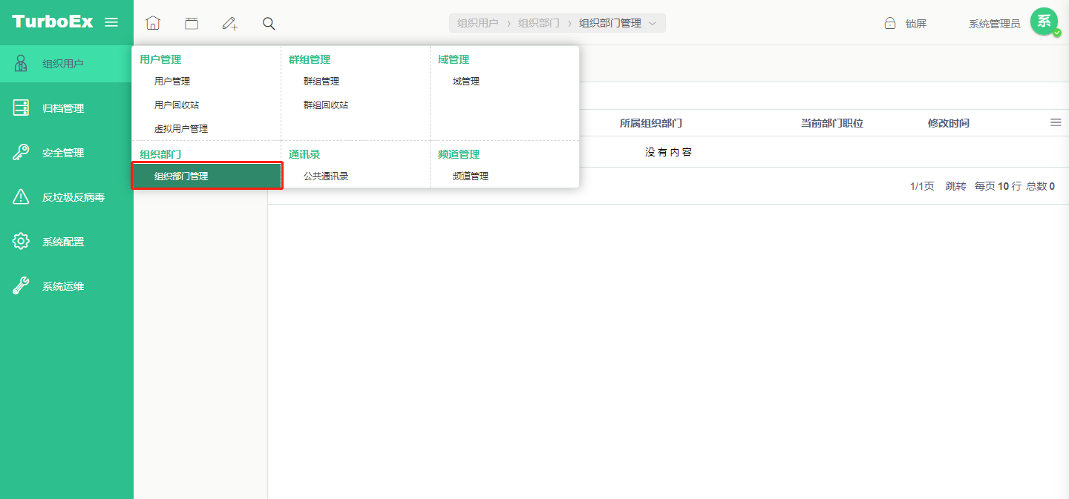
Task: Open the table column settings icon
Action: (x=1056, y=122)
